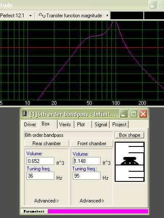Open the Vents tab

coord(65,125)
